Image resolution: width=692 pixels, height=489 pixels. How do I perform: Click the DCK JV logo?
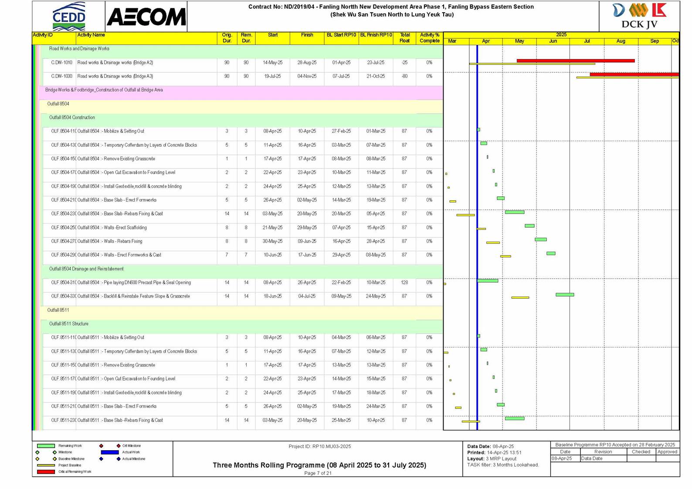click(639, 16)
